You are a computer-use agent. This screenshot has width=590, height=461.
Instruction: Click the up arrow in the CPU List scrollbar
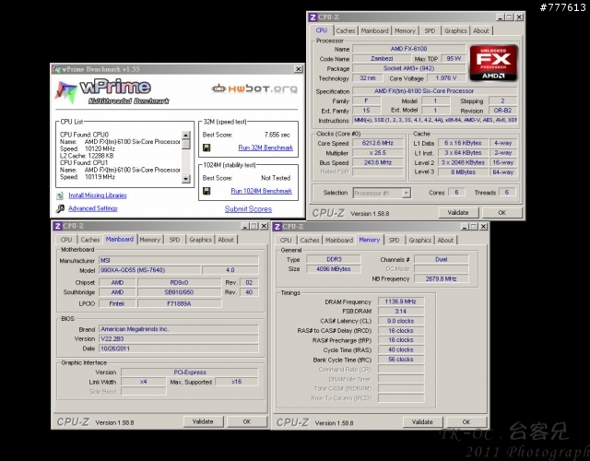coord(186,136)
